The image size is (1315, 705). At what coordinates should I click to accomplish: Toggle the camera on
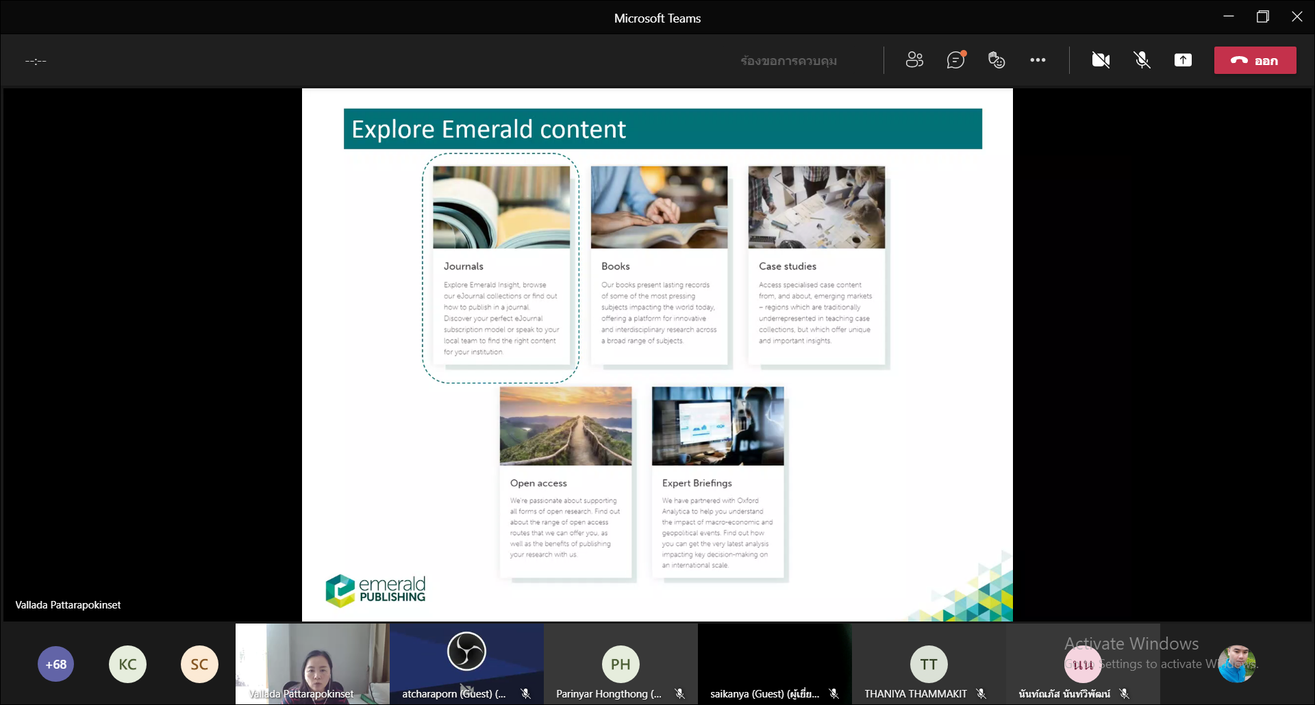pyautogui.click(x=1101, y=60)
